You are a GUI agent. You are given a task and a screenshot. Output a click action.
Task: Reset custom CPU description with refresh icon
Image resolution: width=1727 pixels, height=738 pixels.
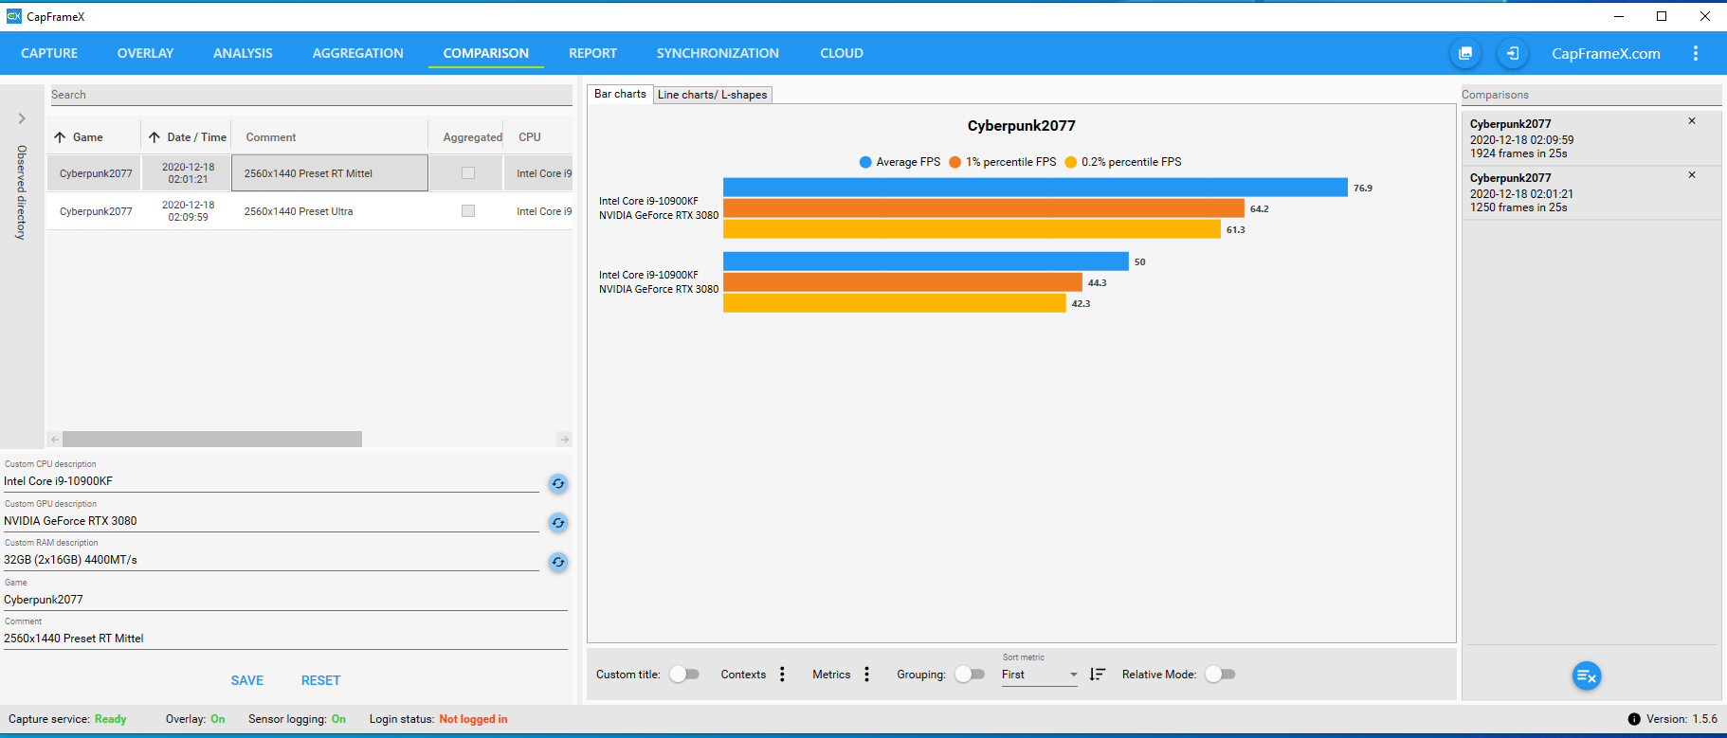[558, 483]
